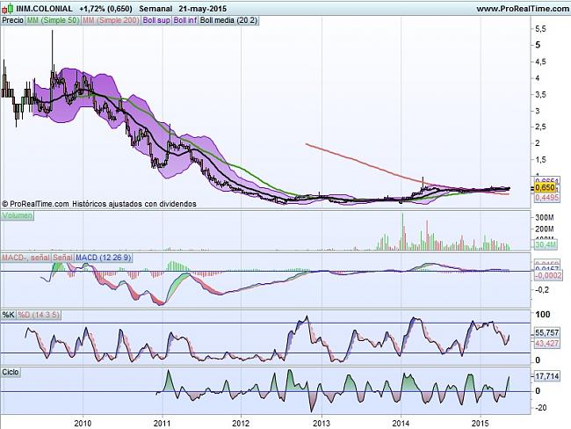Image resolution: width=571 pixels, height=429 pixels.
Task: Select the Boll inf band label
Action: 184,18
